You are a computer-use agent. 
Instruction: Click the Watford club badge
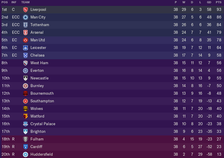pyautogui.click(x=25, y=116)
